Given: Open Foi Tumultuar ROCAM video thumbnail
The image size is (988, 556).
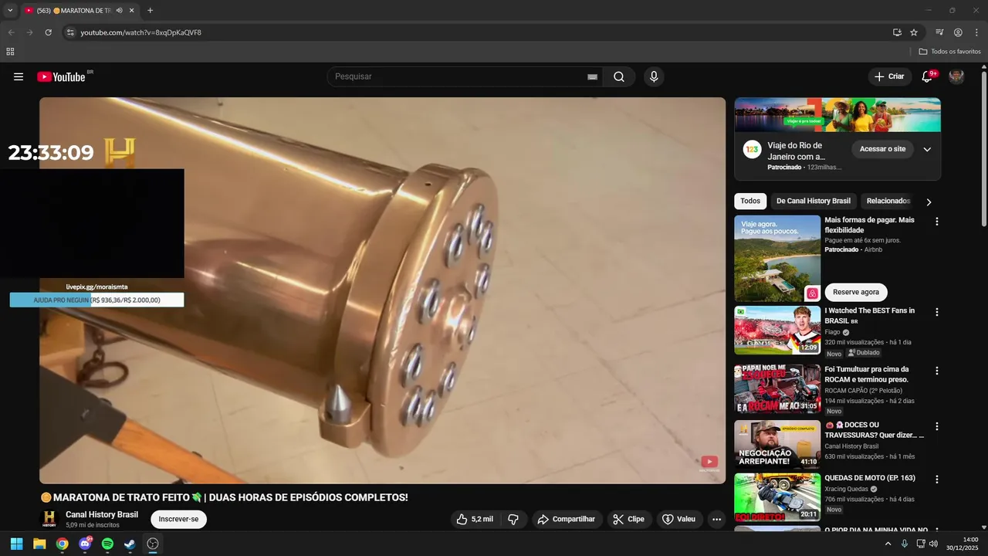Looking at the screenshot, I should click(x=777, y=389).
